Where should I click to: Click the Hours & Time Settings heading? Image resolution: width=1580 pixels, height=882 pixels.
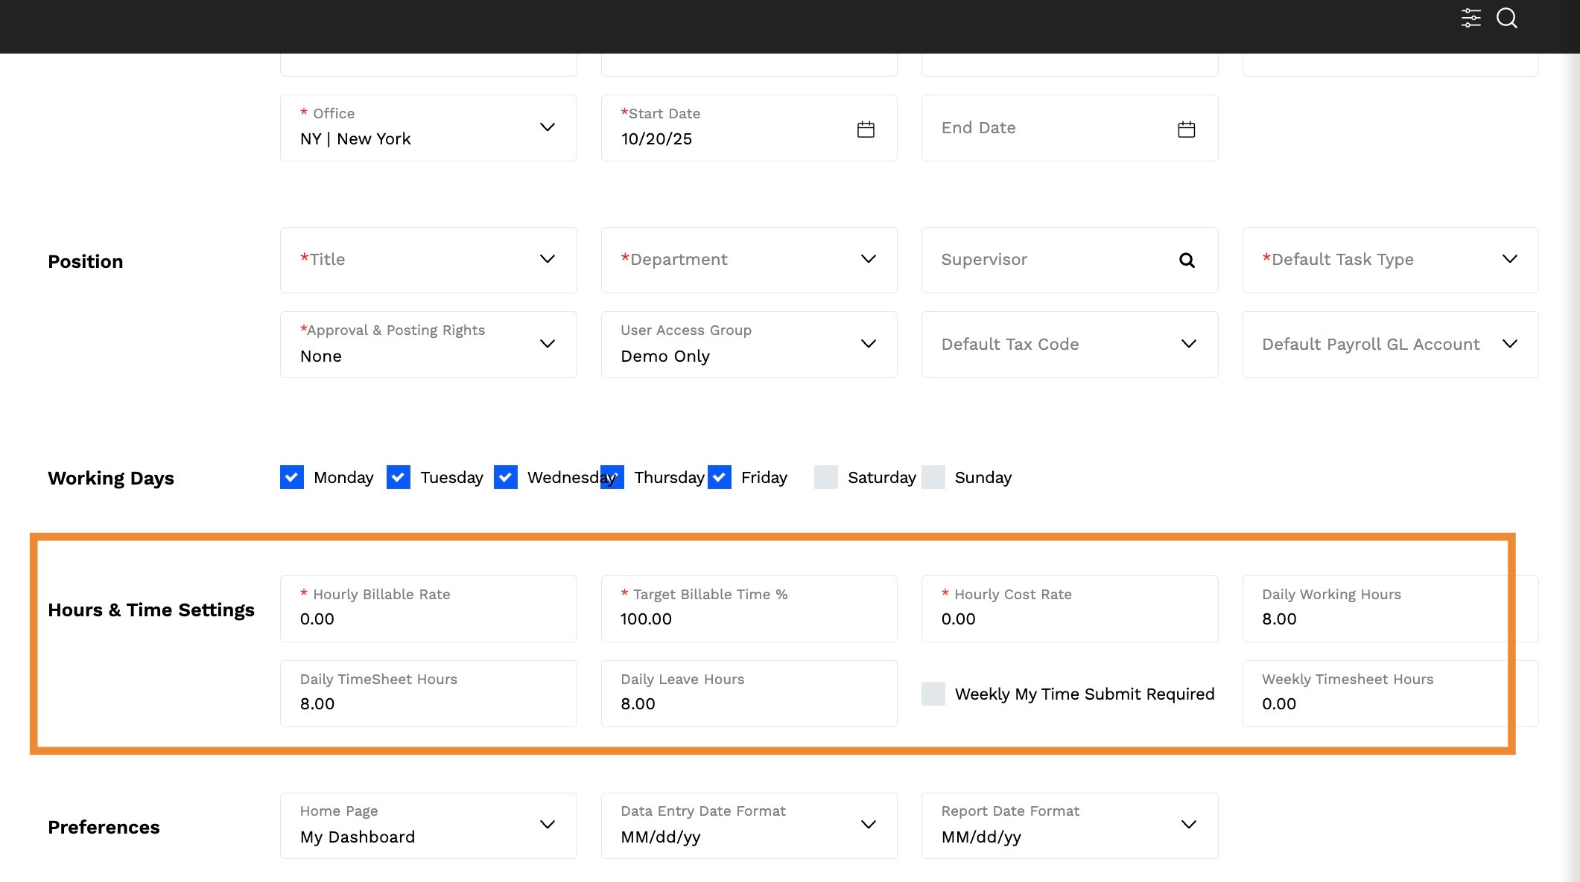[x=151, y=610]
